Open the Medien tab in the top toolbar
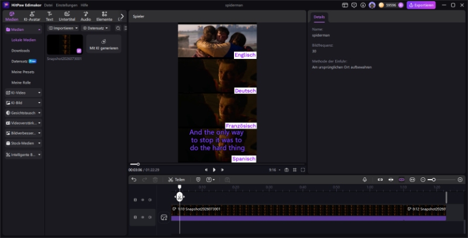 tap(12, 16)
